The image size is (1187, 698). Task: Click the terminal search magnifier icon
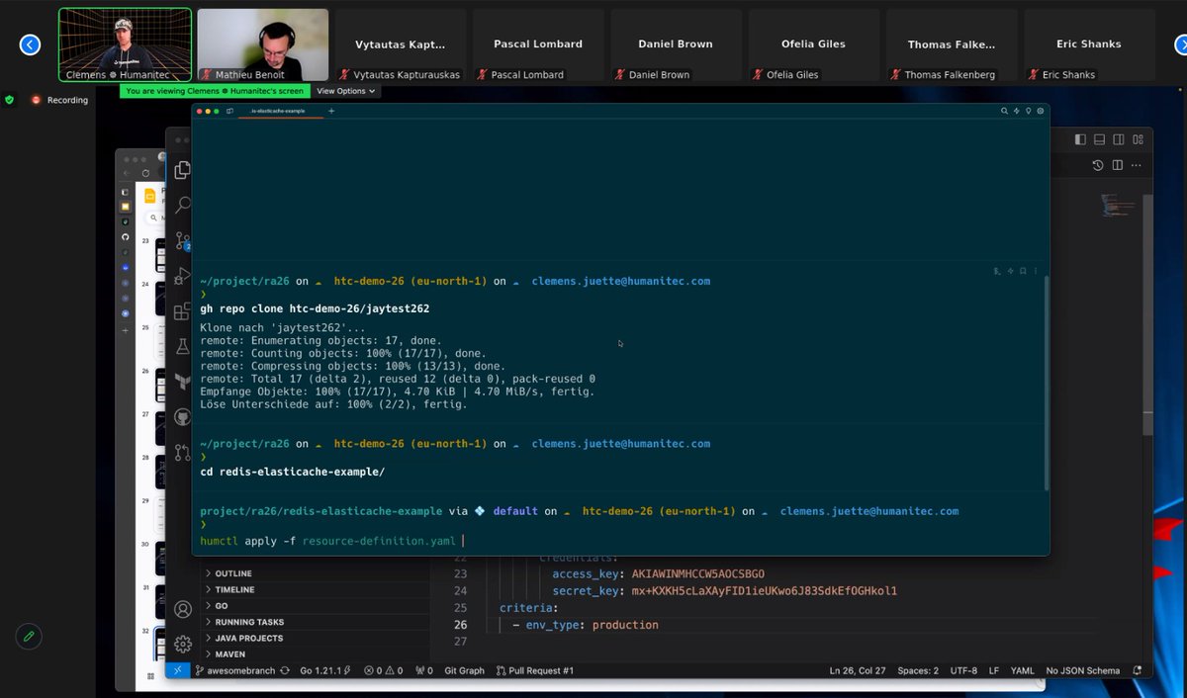(x=1005, y=112)
